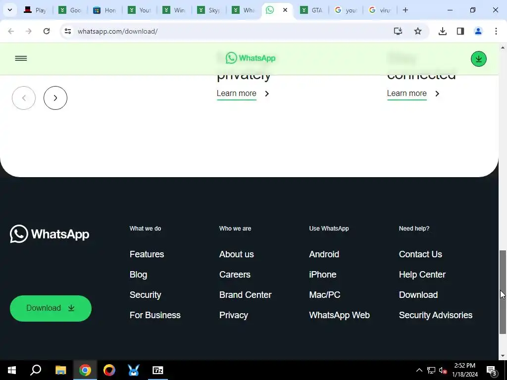Show hidden system tray icons
Viewport: 507px width, 380px height.
pyautogui.click(x=419, y=370)
